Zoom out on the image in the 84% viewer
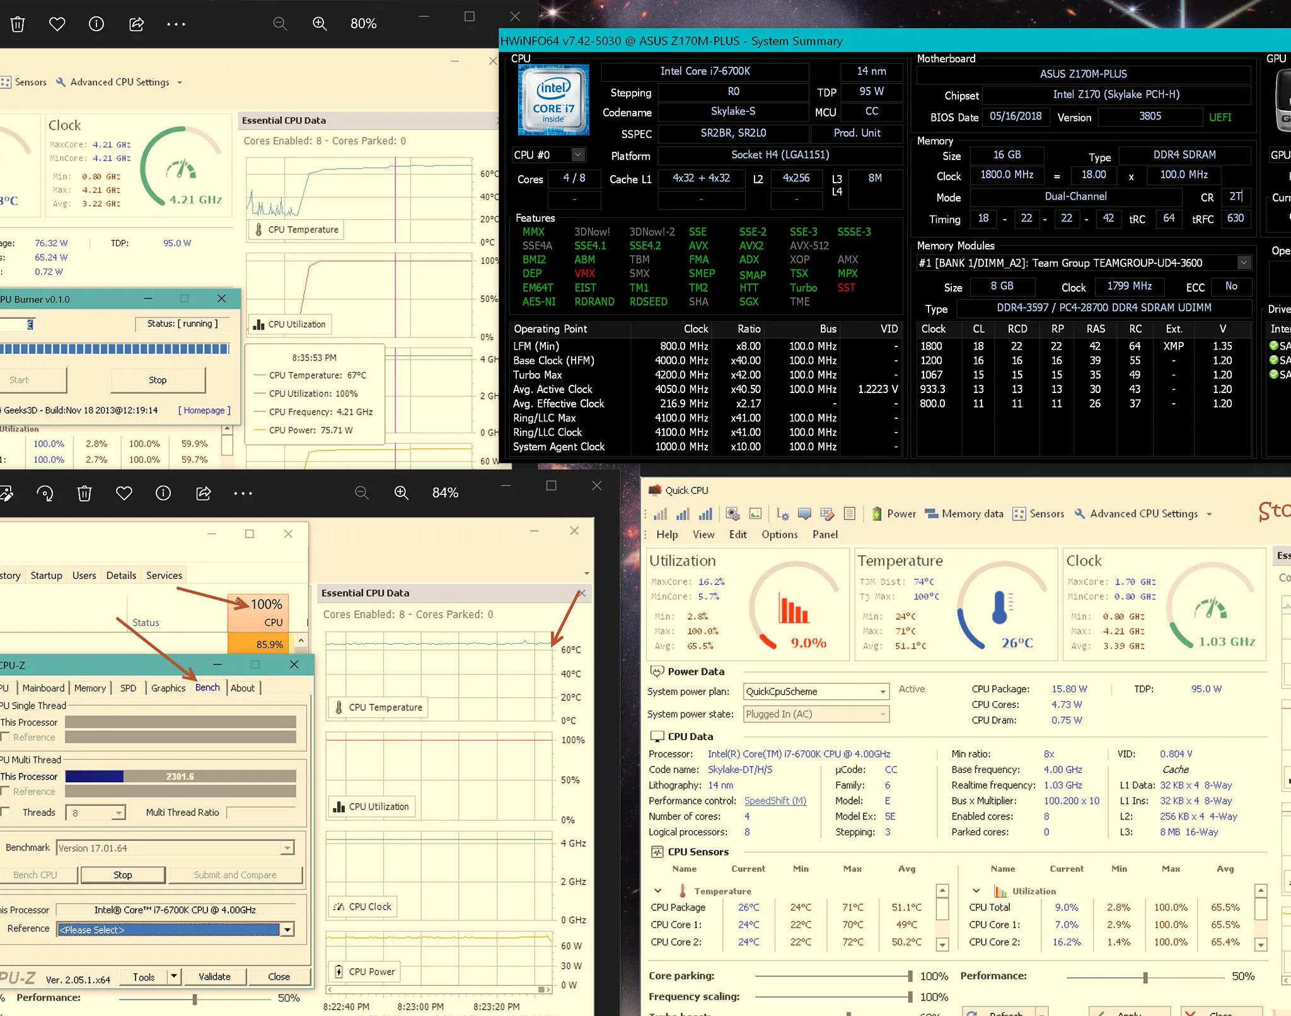The image size is (1291, 1016). 362,493
